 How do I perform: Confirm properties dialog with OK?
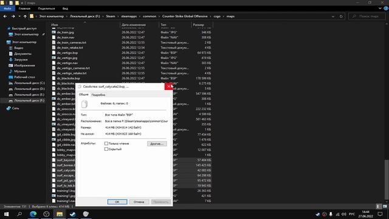tap(117, 202)
